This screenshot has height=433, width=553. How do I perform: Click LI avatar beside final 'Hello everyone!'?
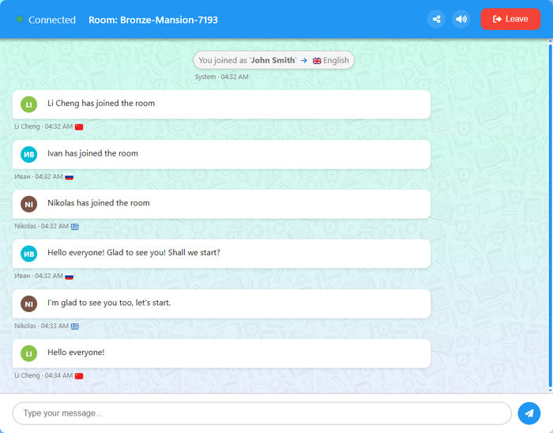(x=29, y=354)
